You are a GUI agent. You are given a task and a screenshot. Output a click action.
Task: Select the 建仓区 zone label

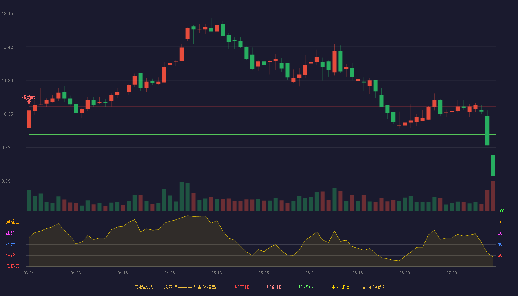pos(13,255)
